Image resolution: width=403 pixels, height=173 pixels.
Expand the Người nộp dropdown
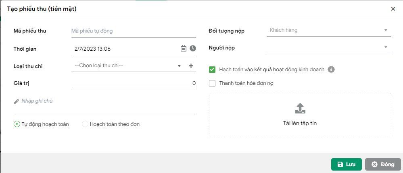coord(328,47)
